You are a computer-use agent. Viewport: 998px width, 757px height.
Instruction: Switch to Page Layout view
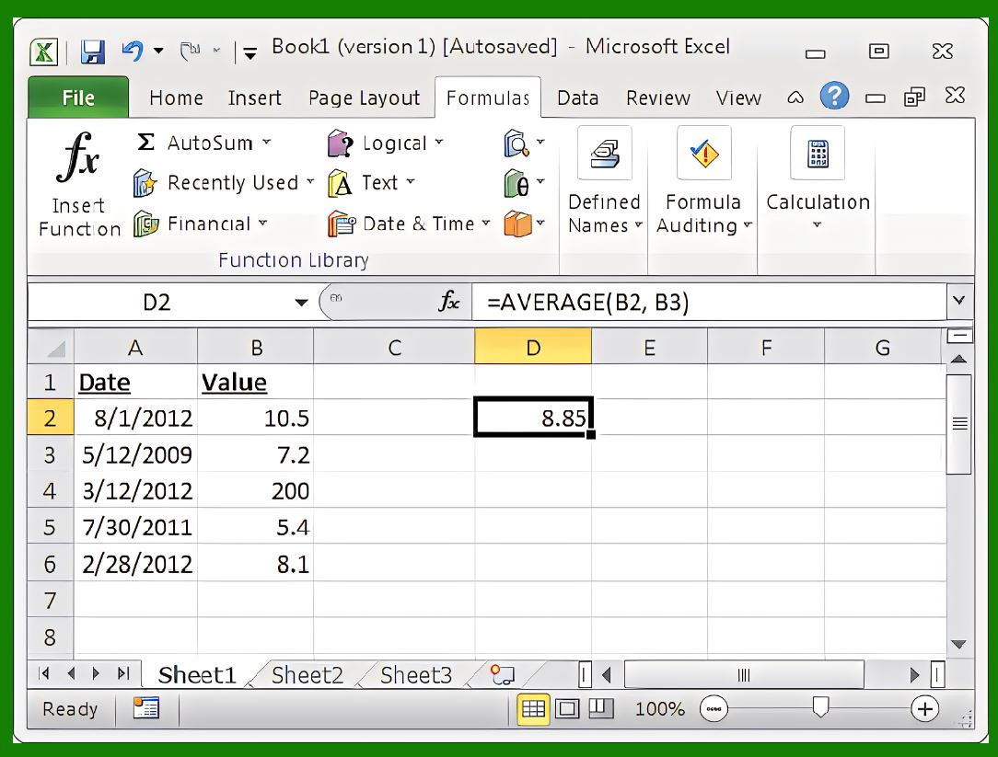(x=567, y=708)
